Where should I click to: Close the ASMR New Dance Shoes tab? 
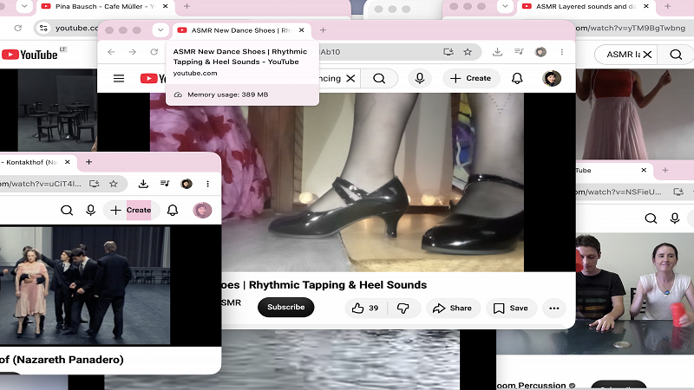301,30
